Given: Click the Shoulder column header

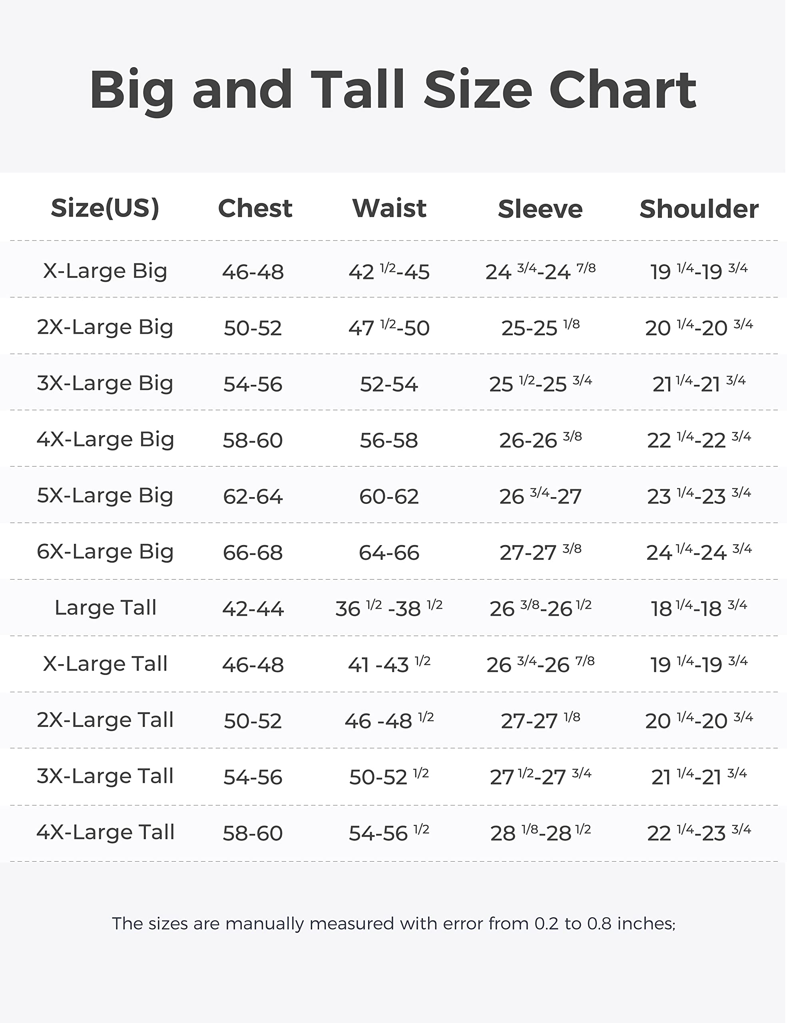Looking at the screenshot, I should pos(699,209).
